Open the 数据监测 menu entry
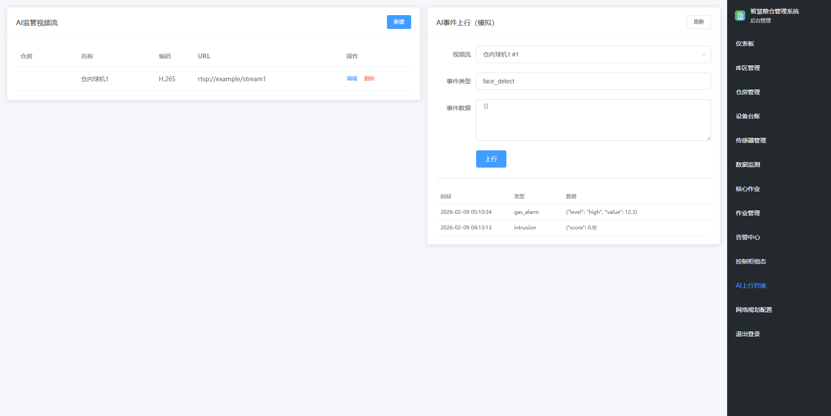This screenshot has height=416, width=831. click(747, 165)
